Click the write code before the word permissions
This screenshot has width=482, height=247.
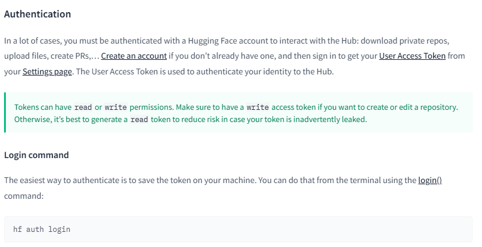(116, 108)
